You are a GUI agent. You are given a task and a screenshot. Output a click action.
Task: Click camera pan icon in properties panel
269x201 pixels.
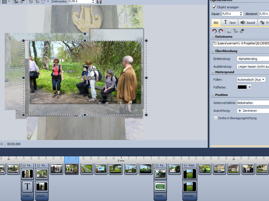242,31
